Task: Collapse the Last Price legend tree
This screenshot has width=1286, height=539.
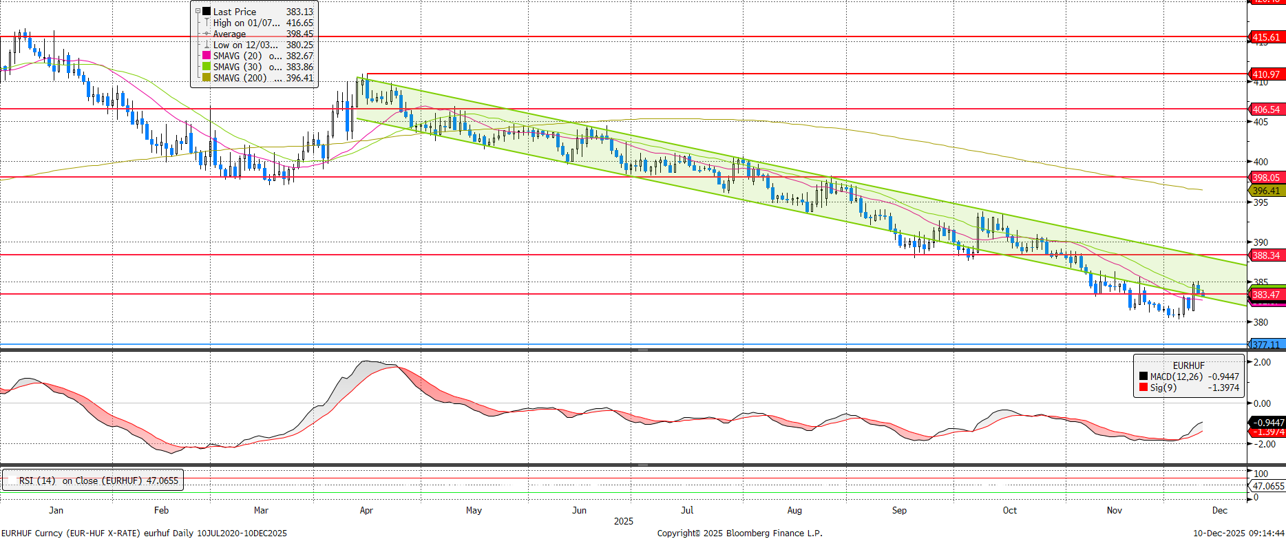Action: (x=198, y=12)
